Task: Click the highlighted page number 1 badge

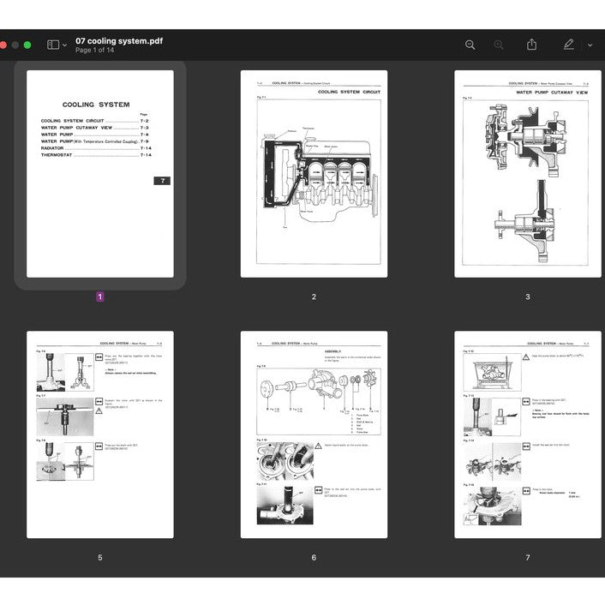Action: pos(99,297)
